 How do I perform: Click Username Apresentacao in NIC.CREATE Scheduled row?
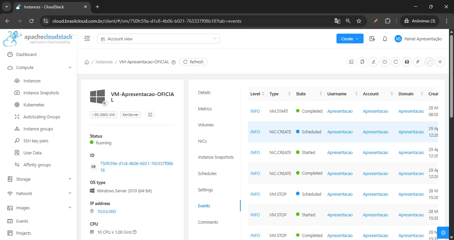(340, 132)
